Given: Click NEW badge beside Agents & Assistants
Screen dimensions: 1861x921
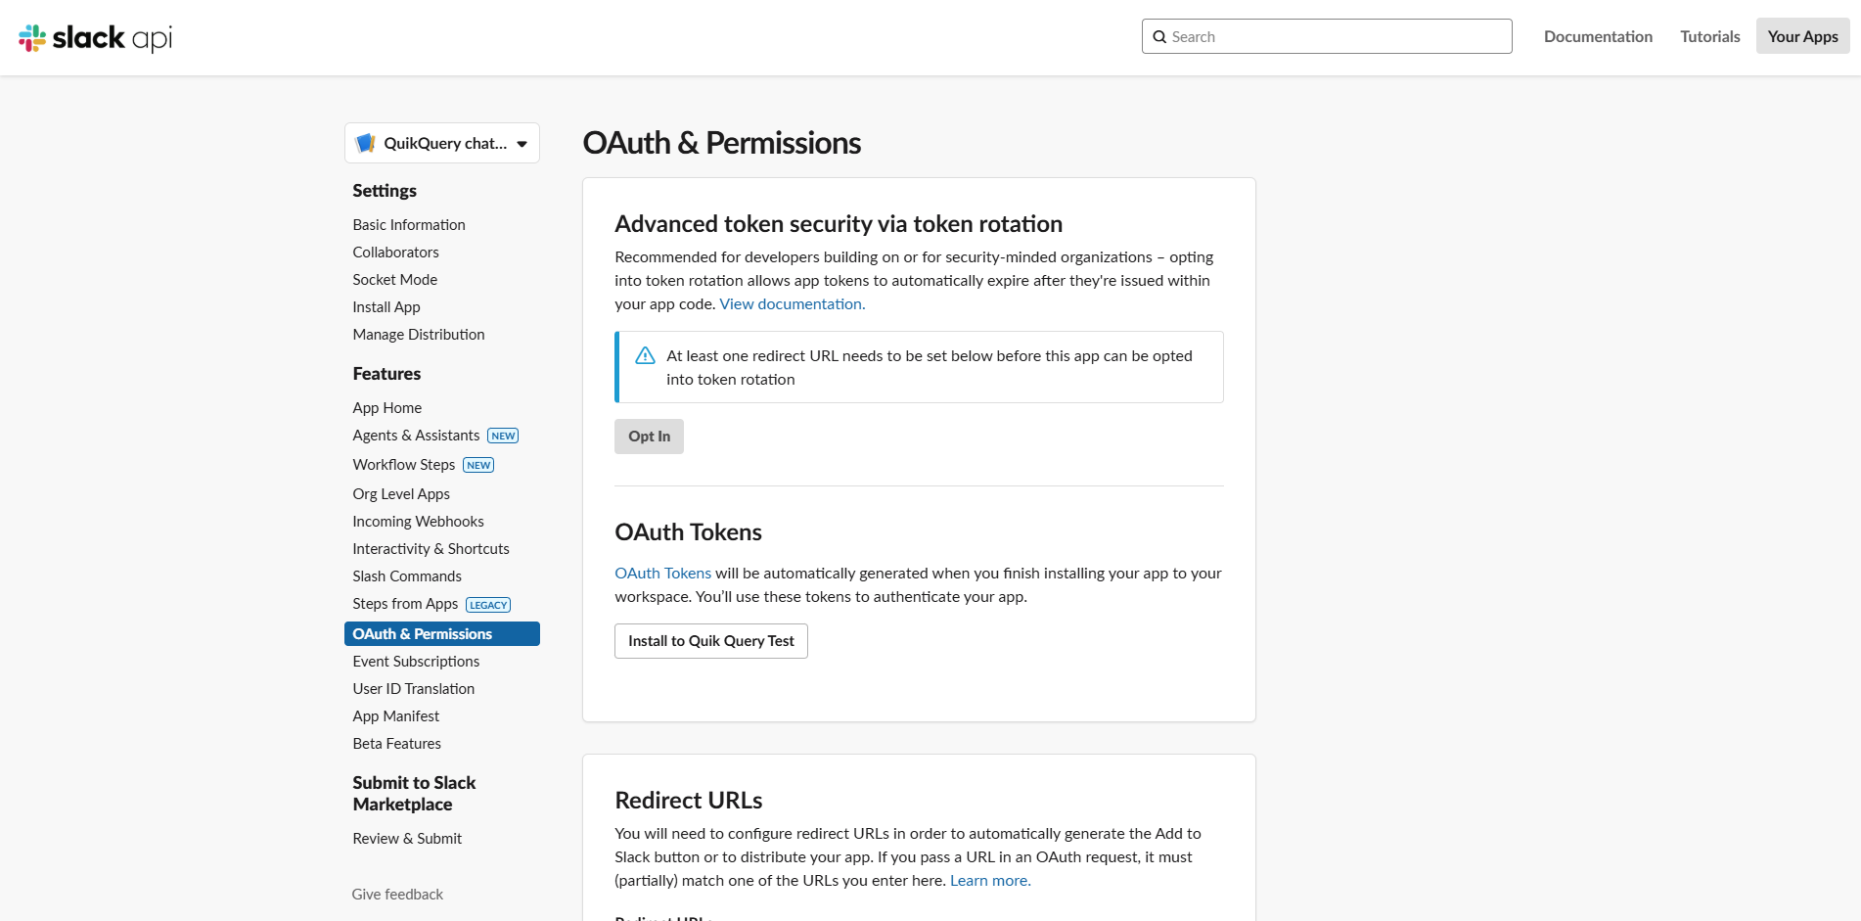Looking at the screenshot, I should (503, 436).
